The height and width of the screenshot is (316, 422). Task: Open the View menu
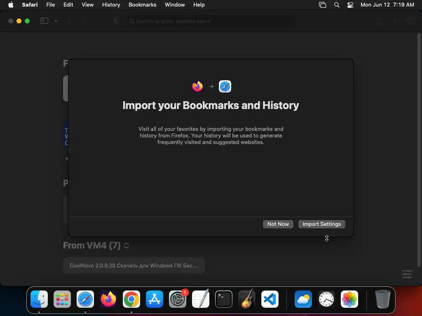(87, 5)
